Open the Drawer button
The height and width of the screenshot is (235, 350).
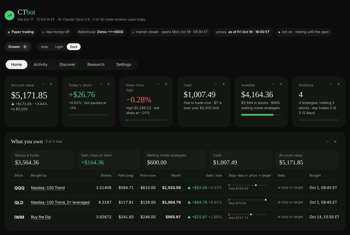[18, 47]
